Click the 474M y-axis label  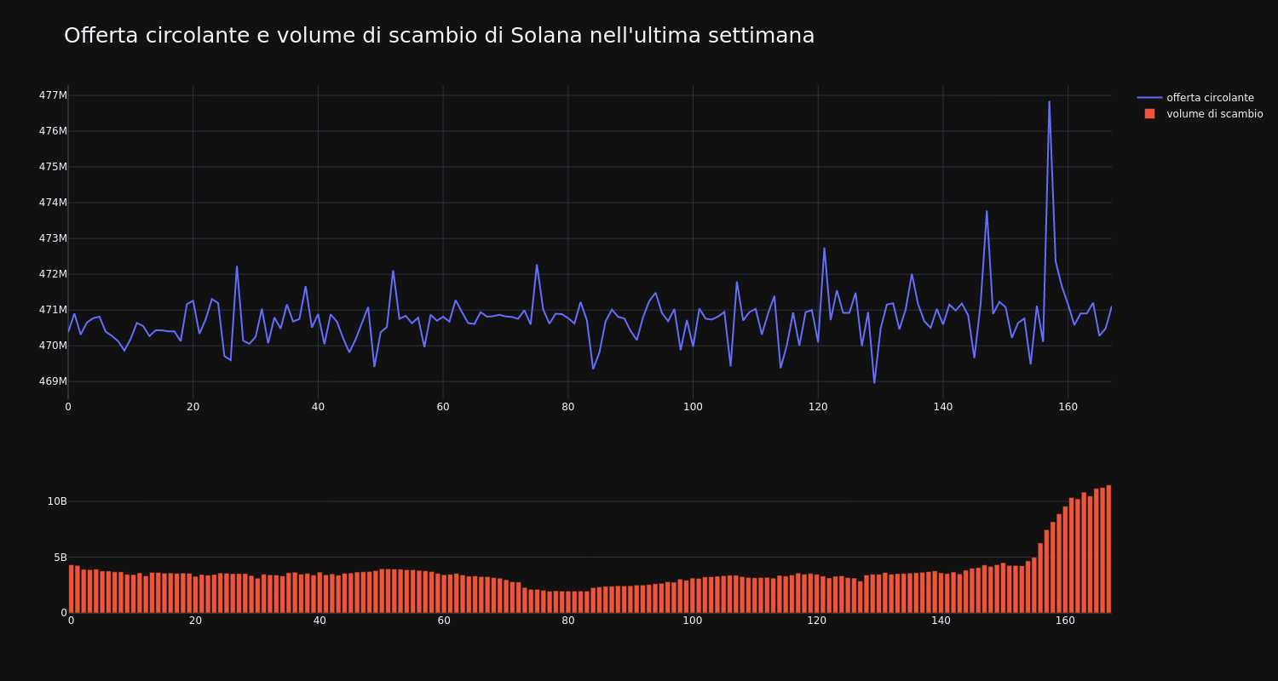[x=53, y=203]
